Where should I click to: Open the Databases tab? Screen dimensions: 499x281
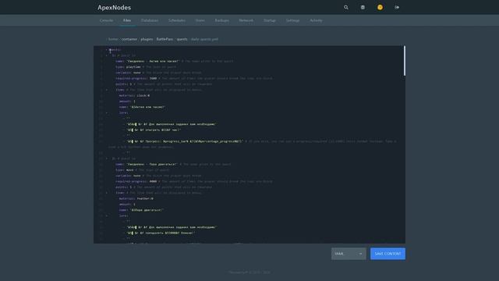150,20
